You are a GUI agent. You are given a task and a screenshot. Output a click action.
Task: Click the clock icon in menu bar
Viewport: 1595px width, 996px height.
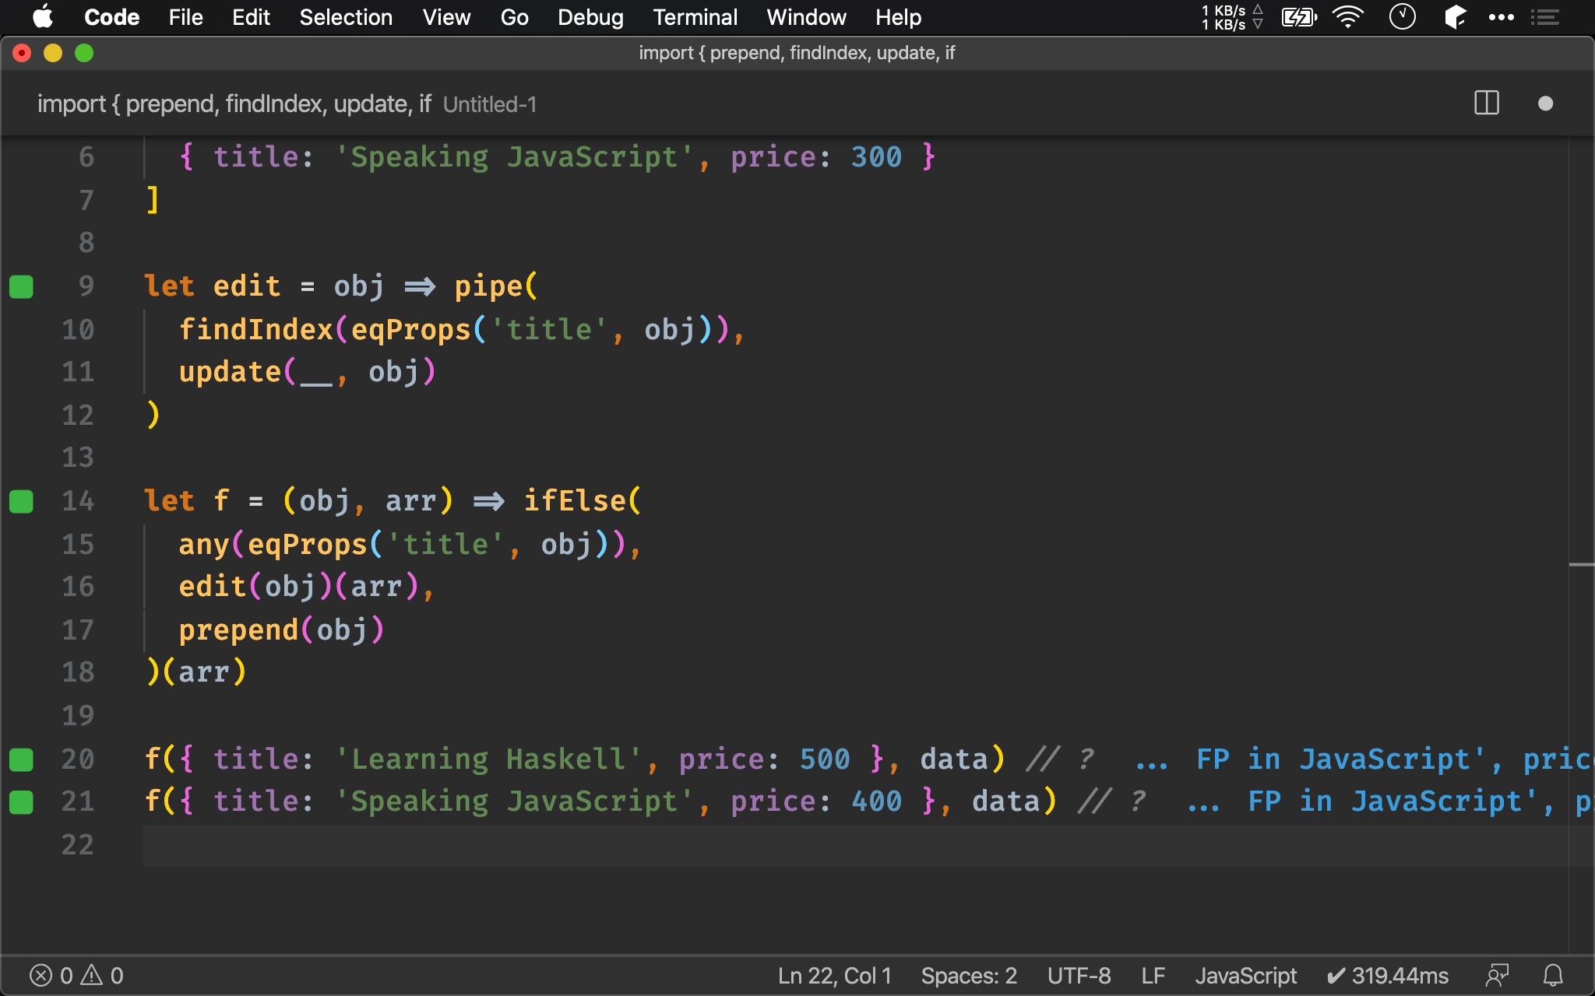tap(1403, 17)
